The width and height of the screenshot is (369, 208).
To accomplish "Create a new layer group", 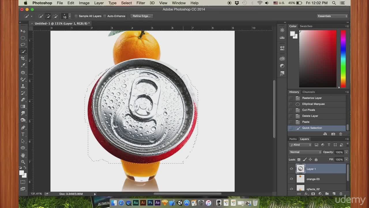I will click(327, 194).
